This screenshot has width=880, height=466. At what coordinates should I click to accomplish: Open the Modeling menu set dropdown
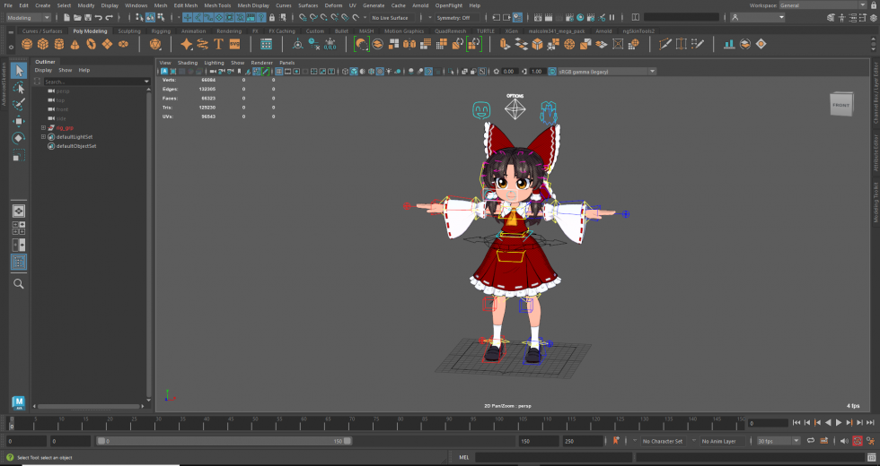[x=29, y=17]
